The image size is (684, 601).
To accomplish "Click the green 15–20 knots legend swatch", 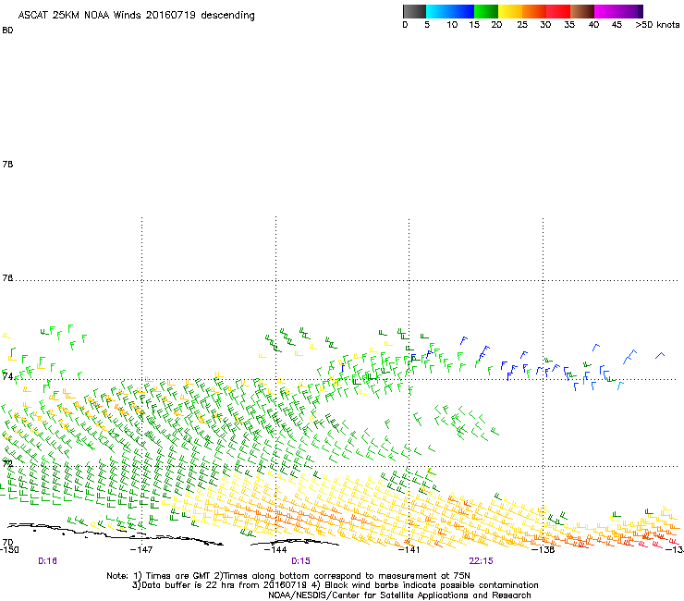I will coord(486,11).
